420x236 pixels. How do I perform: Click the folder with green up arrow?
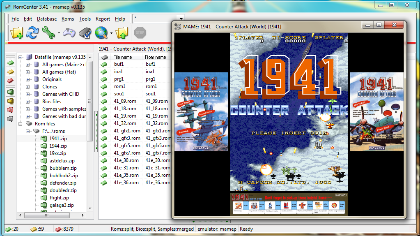122,33
